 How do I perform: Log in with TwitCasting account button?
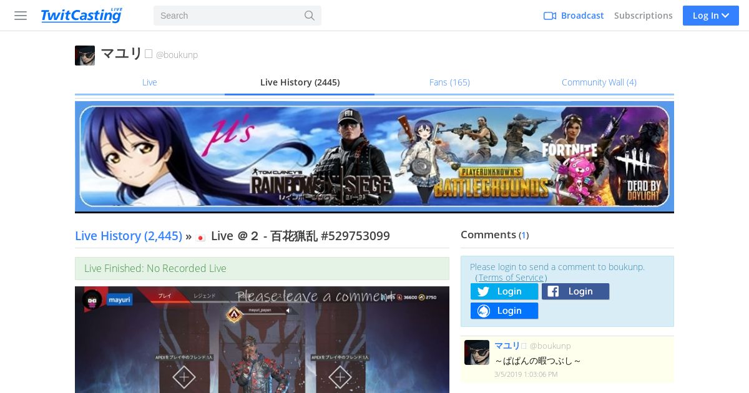(x=504, y=311)
